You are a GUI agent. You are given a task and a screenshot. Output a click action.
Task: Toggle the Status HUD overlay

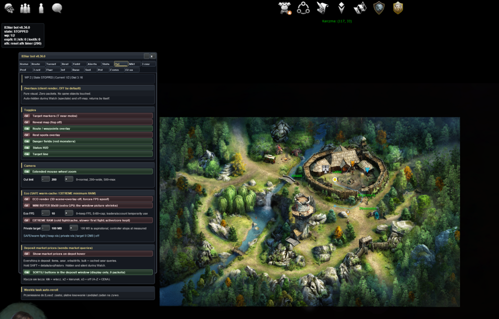[88, 148]
